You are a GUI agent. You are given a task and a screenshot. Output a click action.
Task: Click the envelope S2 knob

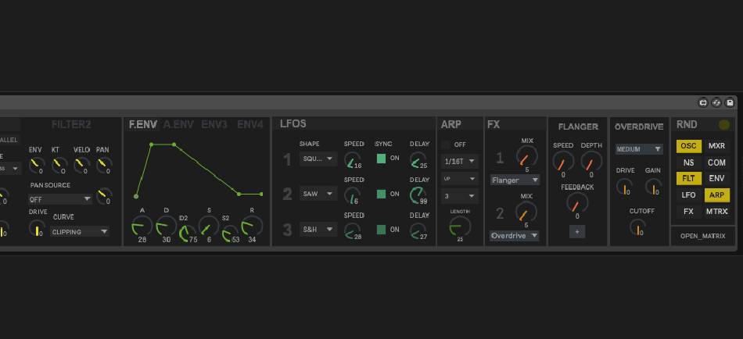click(x=230, y=233)
